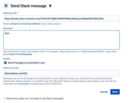Expand the issue data help chevron
This screenshot has height=103, width=129.
[x=5, y=98]
